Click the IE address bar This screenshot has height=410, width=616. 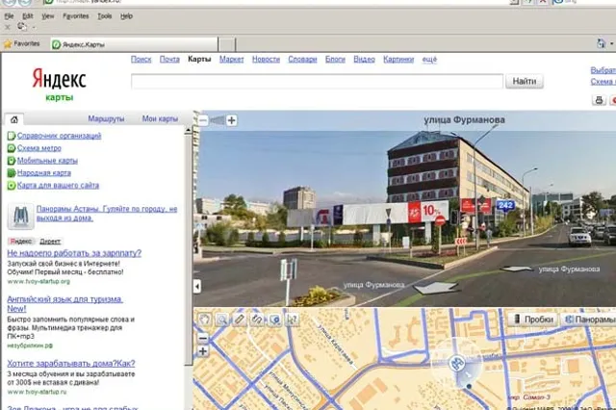pyautogui.click(x=275, y=2)
